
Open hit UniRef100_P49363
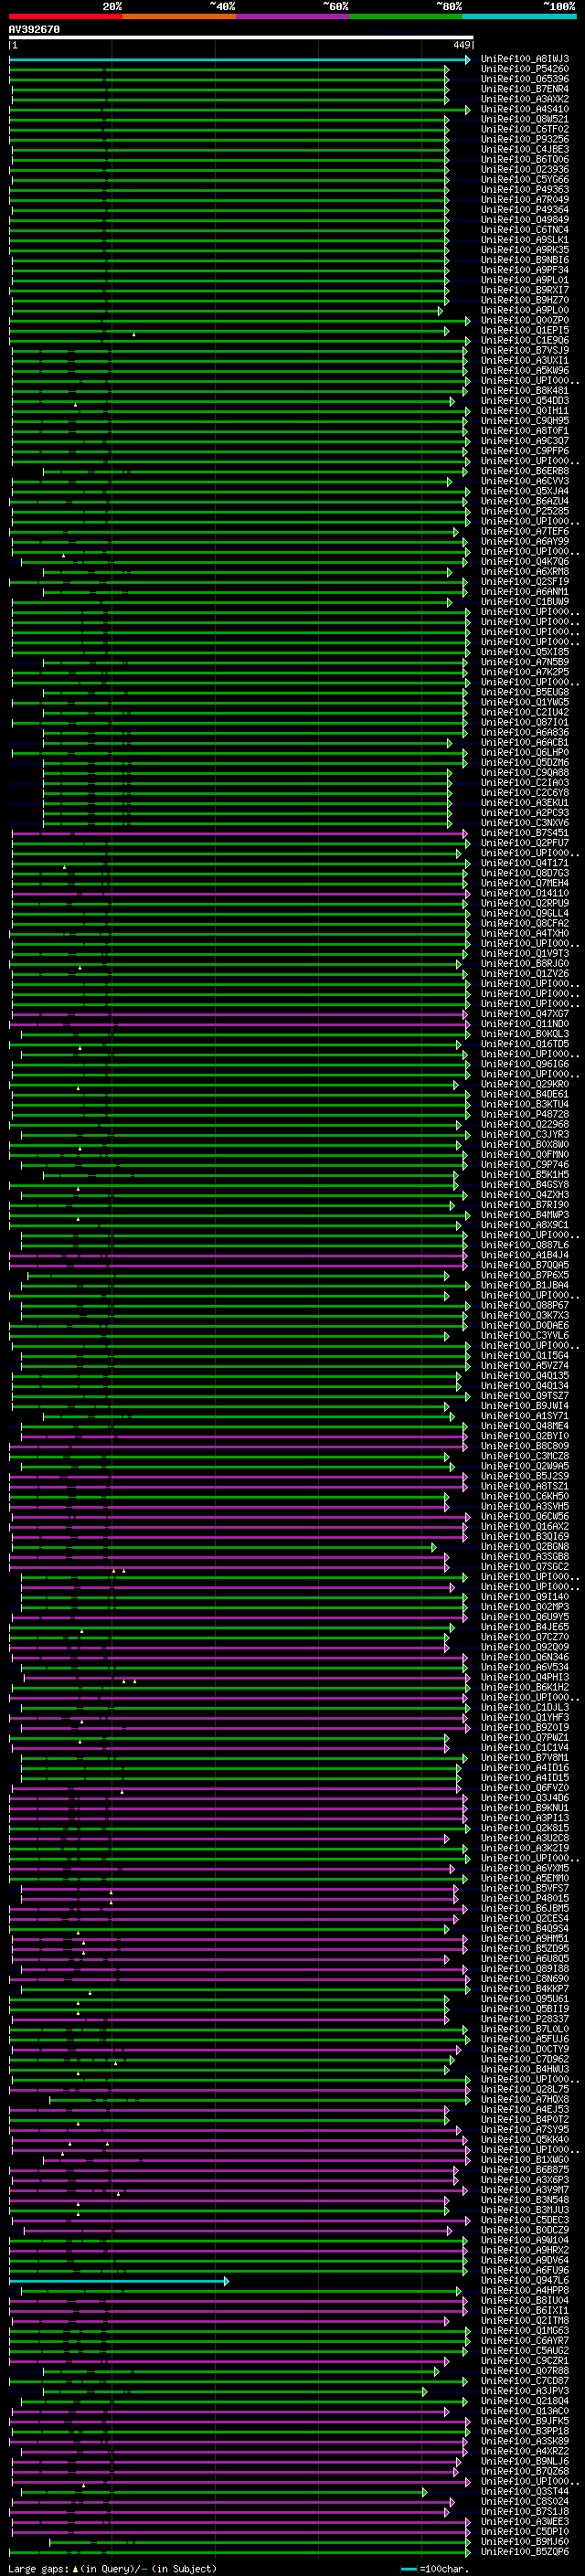(x=524, y=189)
